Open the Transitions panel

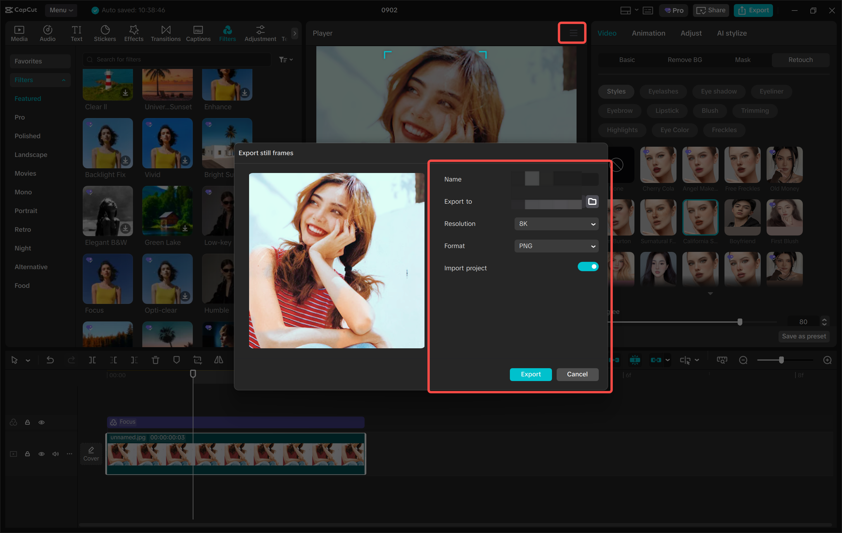pyautogui.click(x=165, y=33)
